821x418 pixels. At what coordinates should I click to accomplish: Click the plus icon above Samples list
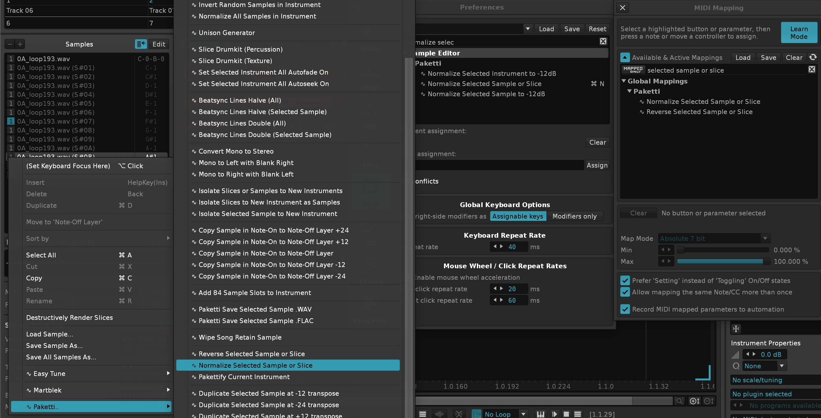point(20,44)
